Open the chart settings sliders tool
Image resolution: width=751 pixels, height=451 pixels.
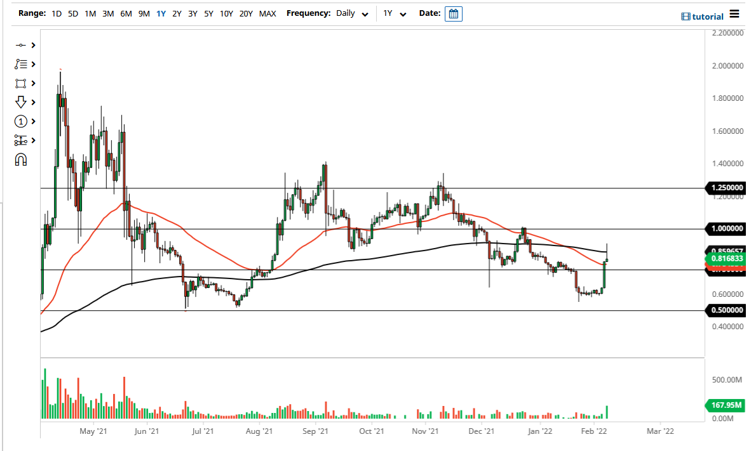[20, 140]
